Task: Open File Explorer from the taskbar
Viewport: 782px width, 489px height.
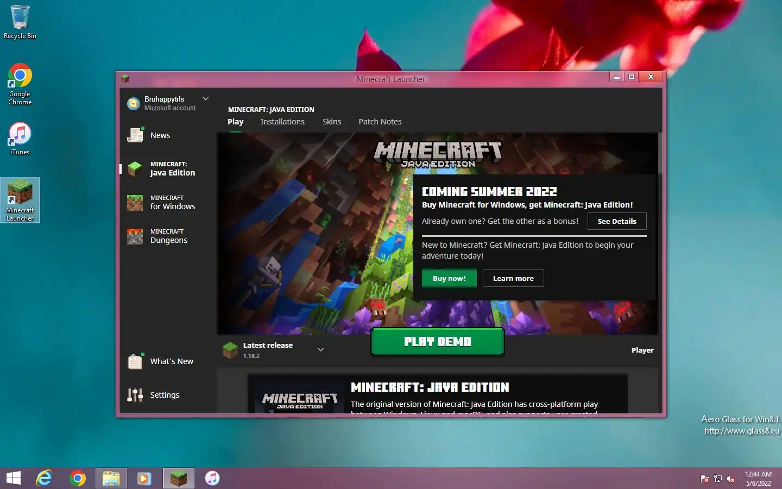Action: click(x=111, y=478)
